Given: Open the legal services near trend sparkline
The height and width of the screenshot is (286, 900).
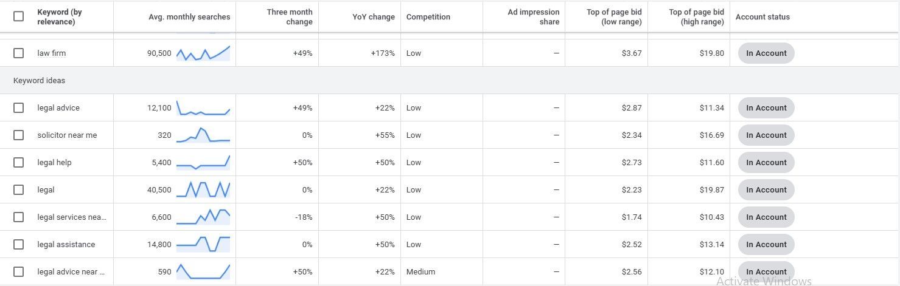Looking at the screenshot, I should click(x=203, y=217).
